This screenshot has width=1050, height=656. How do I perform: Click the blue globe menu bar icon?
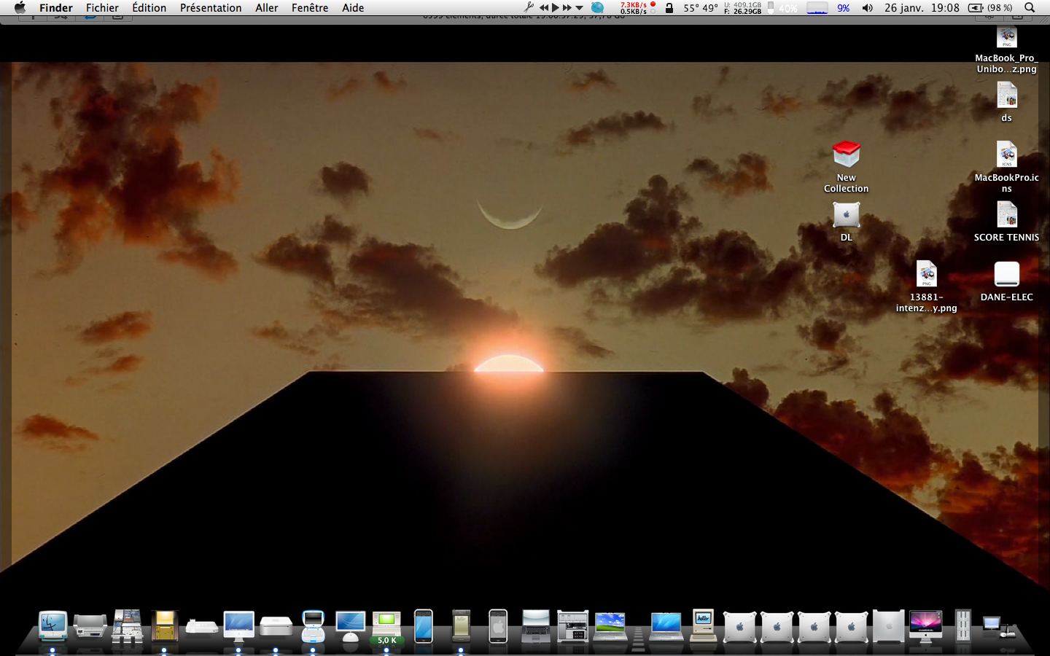[x=597, y=7]
